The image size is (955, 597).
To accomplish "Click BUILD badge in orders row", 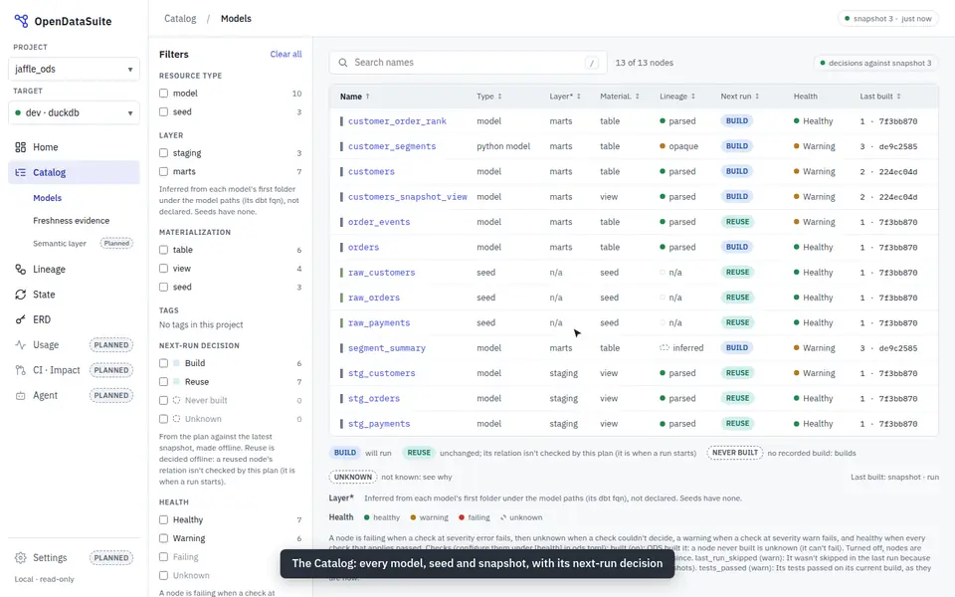I will 737,248.
